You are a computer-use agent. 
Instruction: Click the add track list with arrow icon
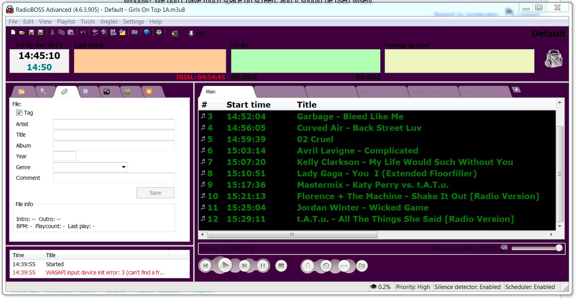[113, 33]
